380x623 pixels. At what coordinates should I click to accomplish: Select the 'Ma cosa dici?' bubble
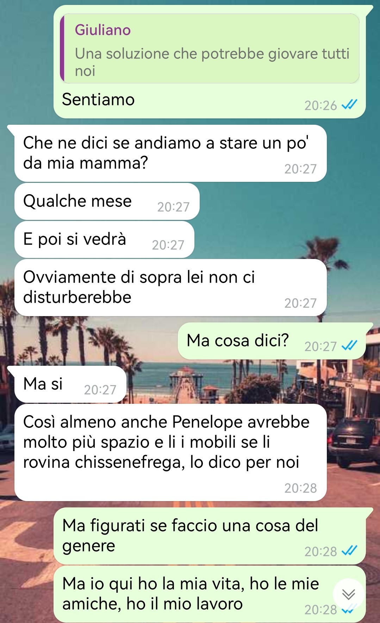pyautogui.click(x=272, y=341)
